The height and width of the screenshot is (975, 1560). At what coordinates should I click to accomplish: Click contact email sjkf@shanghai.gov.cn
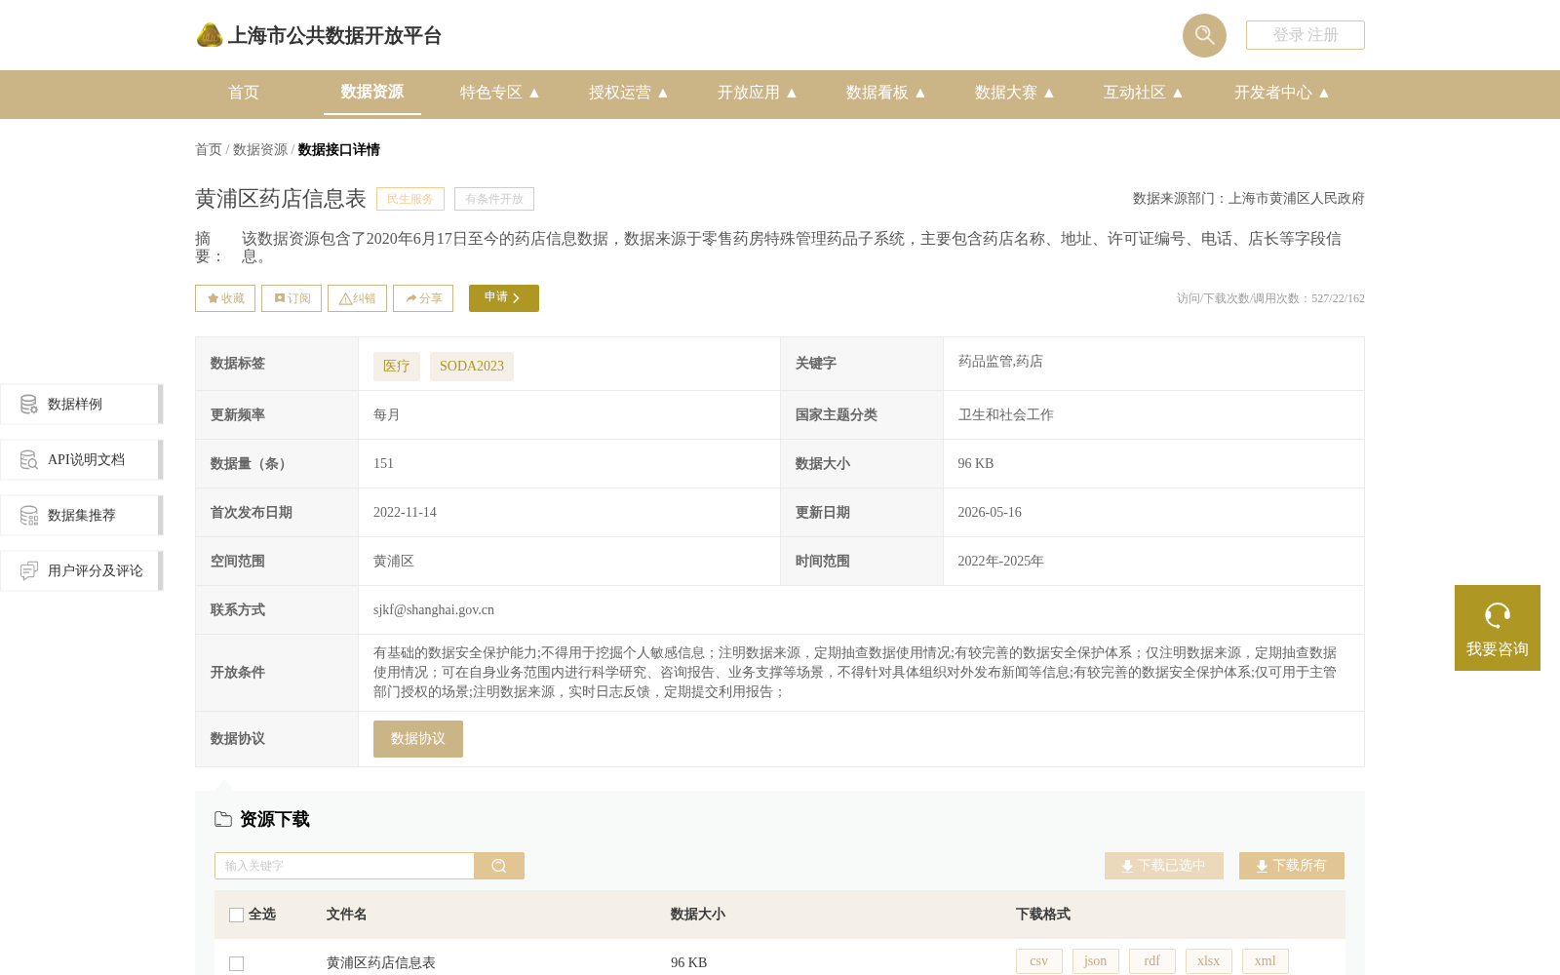tap(434, 609)
